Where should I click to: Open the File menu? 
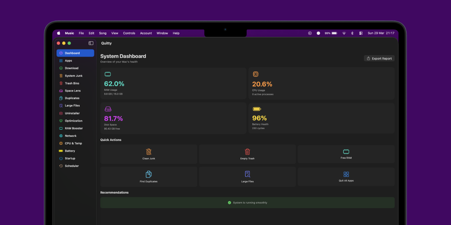point(81,33)
